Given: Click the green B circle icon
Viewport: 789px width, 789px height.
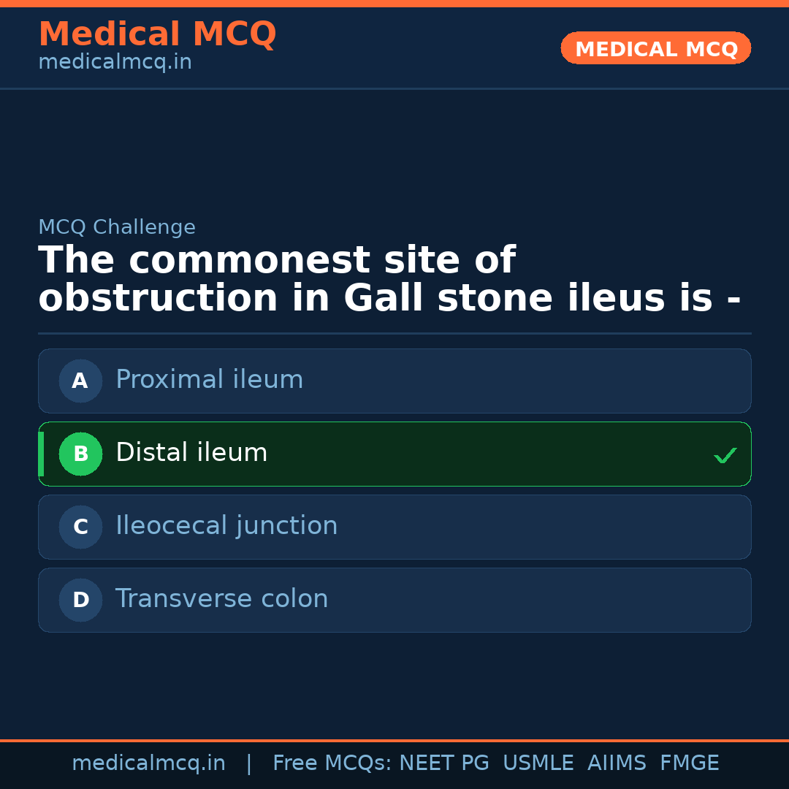Looking at the screenshot, I should (80, 454).
